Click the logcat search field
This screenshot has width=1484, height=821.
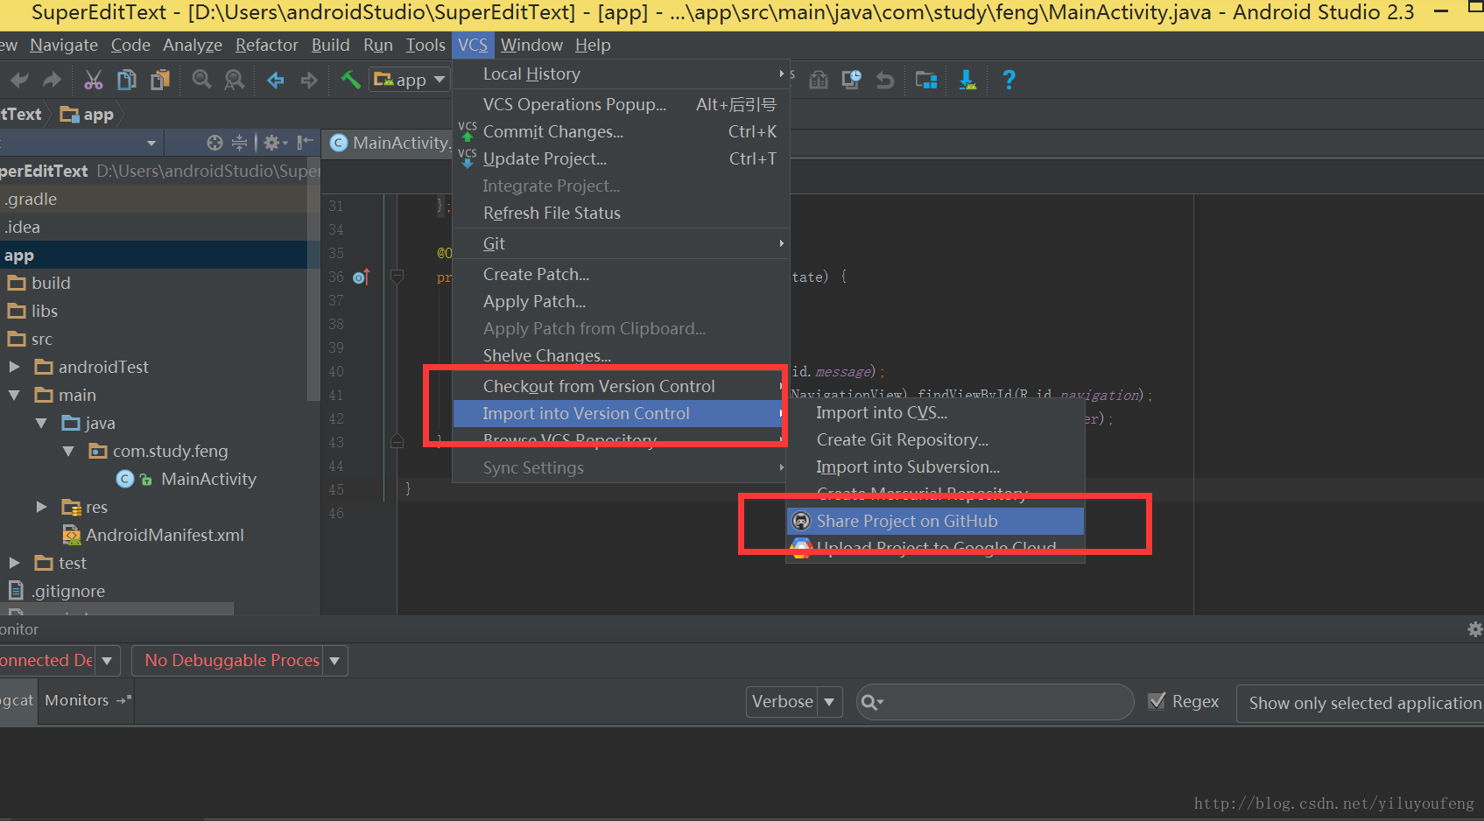[995, 702]
